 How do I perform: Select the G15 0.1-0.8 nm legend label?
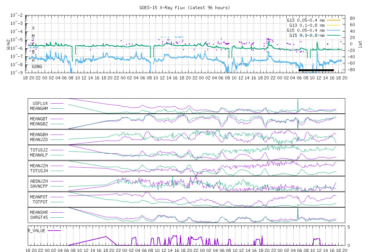307,35
